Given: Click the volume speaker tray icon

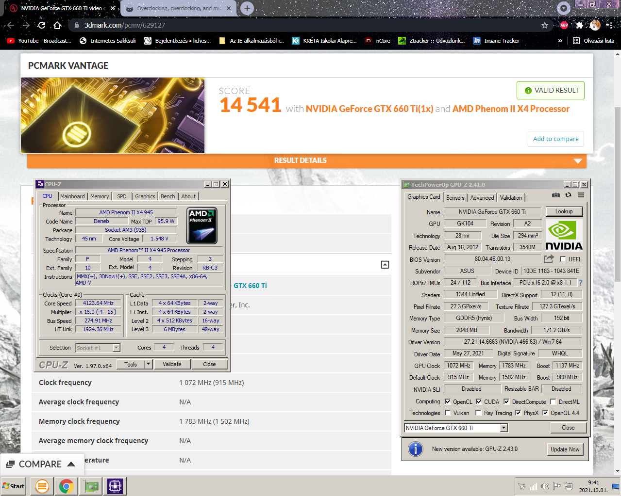Looking at the screenshot, I should [x=545, y=486].
